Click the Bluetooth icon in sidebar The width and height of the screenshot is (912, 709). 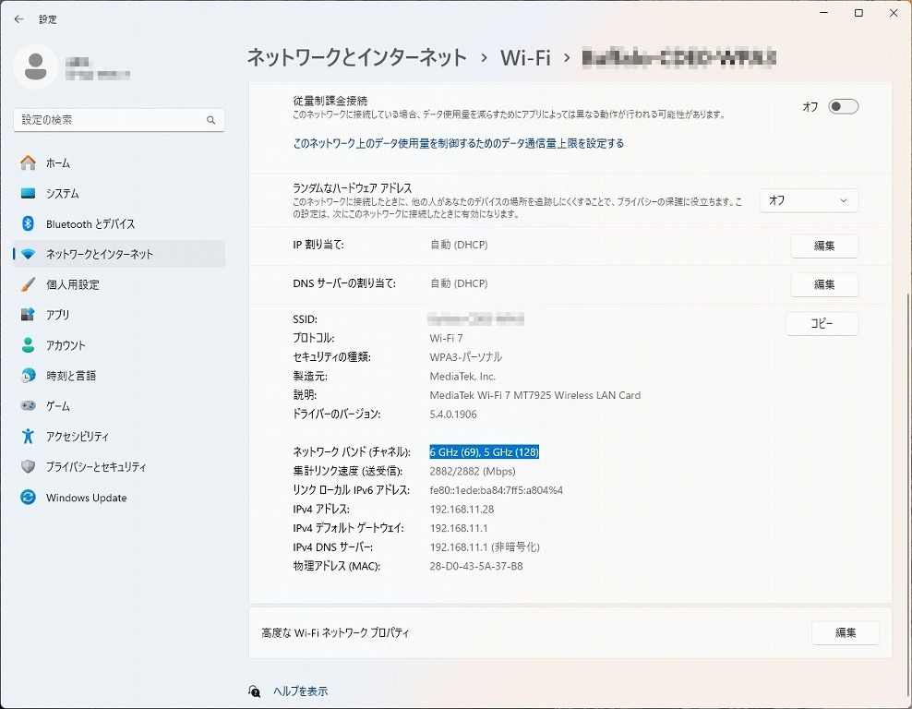coord(28,223)
